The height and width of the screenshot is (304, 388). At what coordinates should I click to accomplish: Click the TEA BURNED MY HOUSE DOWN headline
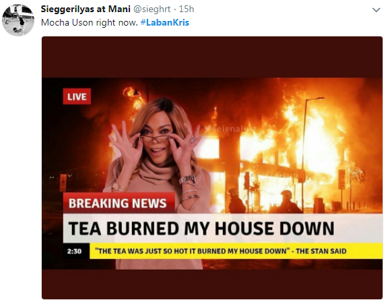tap(201, 229)
